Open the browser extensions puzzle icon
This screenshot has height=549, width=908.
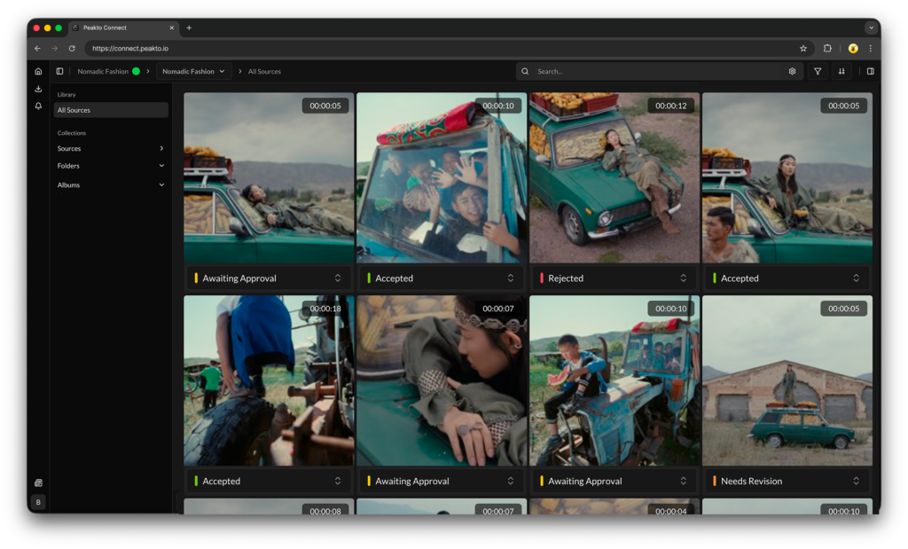[827, 49]
